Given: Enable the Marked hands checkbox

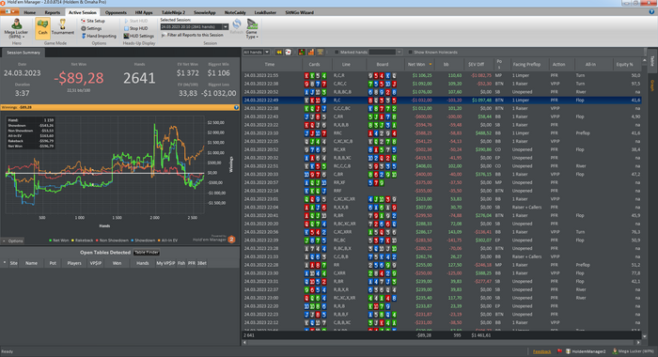Looking at the screenshot, I should coord(337,52).
